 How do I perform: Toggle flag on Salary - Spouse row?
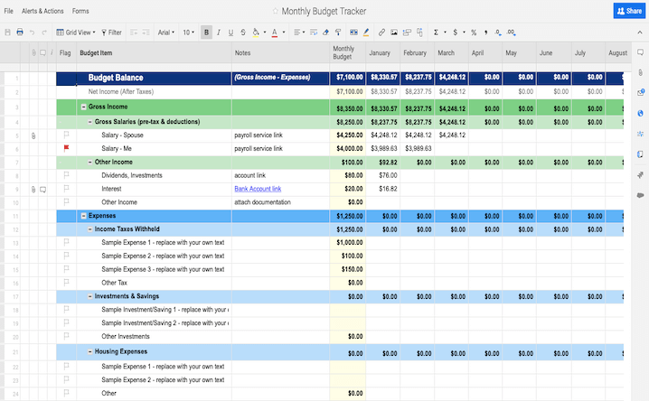(65, 135)
